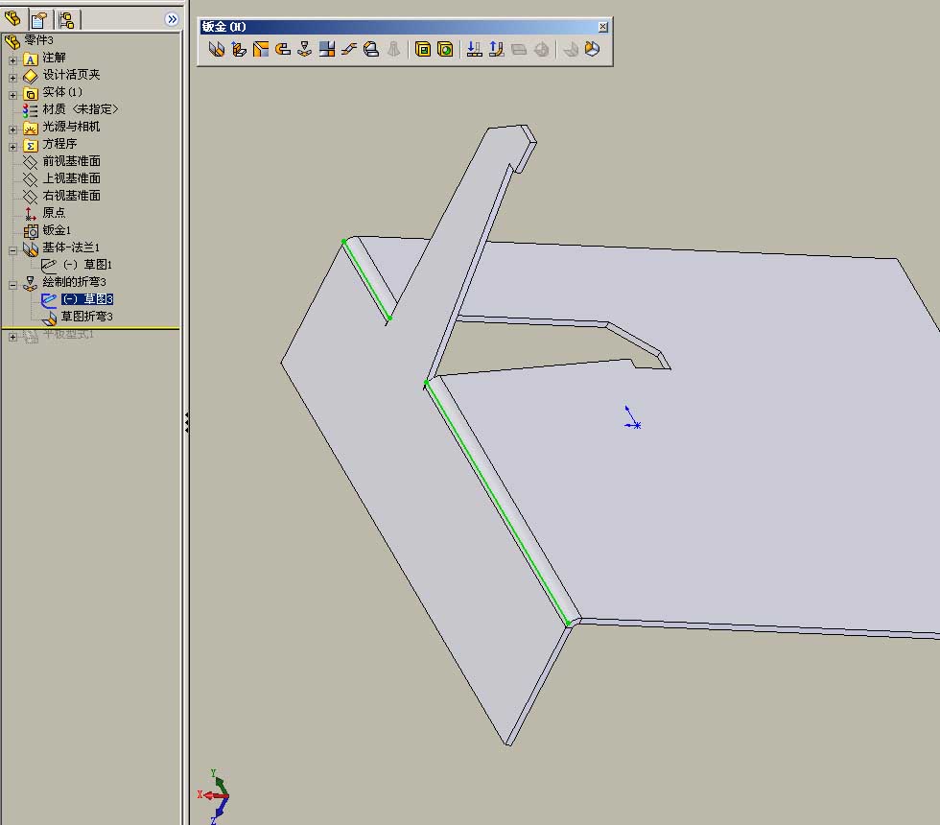
Task: Pick the Jog tool icon
Action: (x=349, y=49)
